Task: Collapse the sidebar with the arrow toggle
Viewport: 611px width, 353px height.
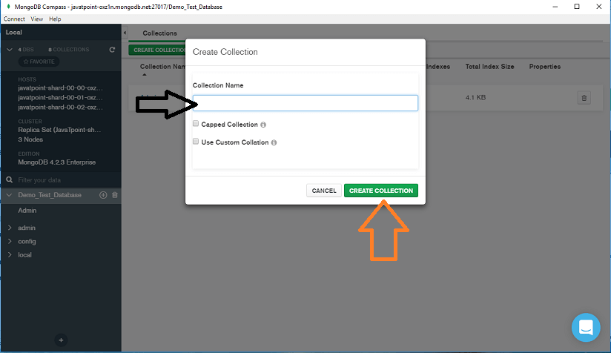Action: click(125, 33)
